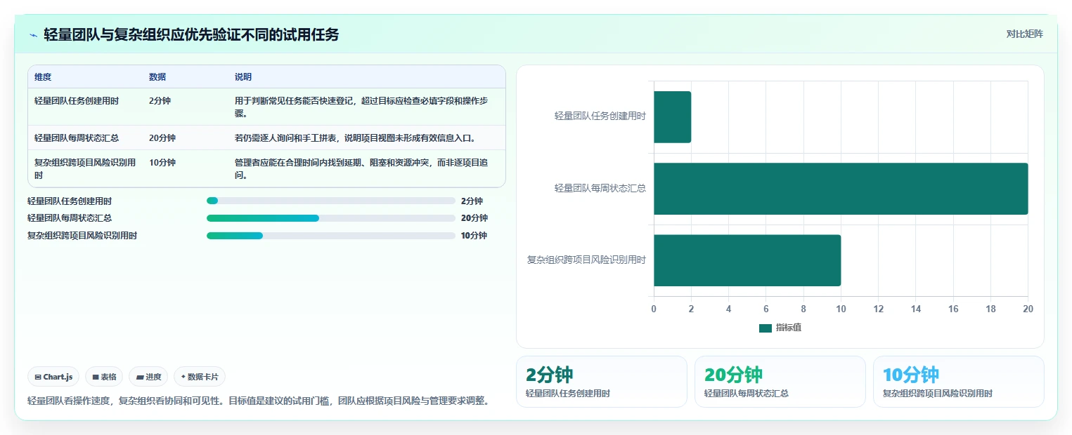The height and width of the screenshot is (435, 1072).
Task: Click the 对比矩阵 label in header
Action: [1024, 34]
